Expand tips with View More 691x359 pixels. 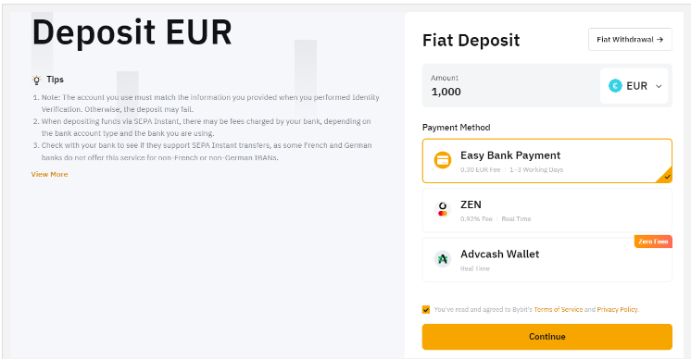tap(49, 174)
